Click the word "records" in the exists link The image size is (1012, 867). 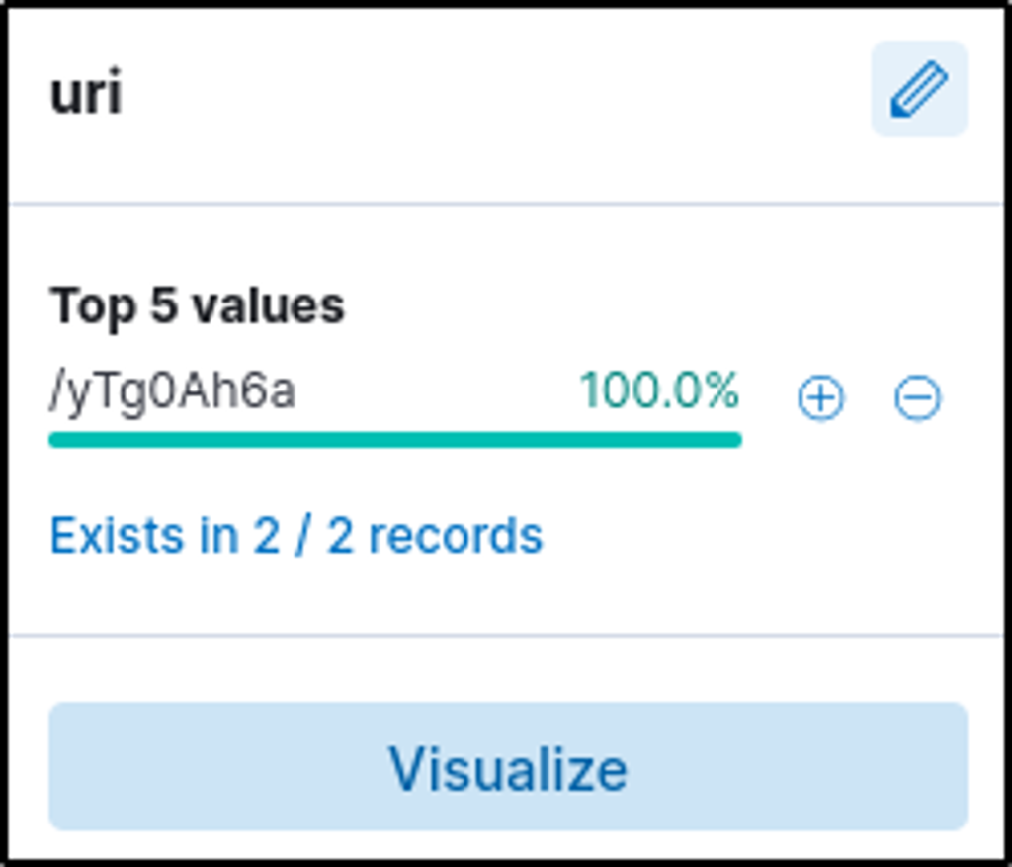[456, 536]
